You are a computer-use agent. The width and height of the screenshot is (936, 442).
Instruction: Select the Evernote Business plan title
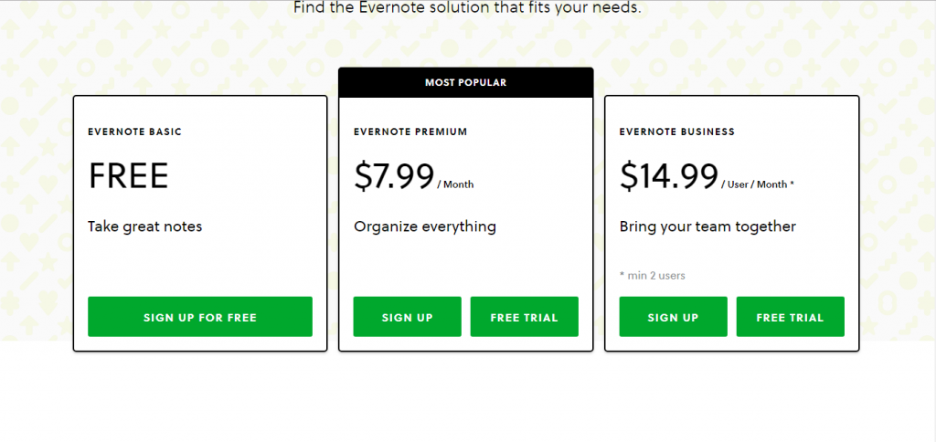coord(677,132)
